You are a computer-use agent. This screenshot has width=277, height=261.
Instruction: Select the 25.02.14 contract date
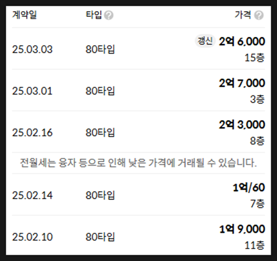point(32,195)
